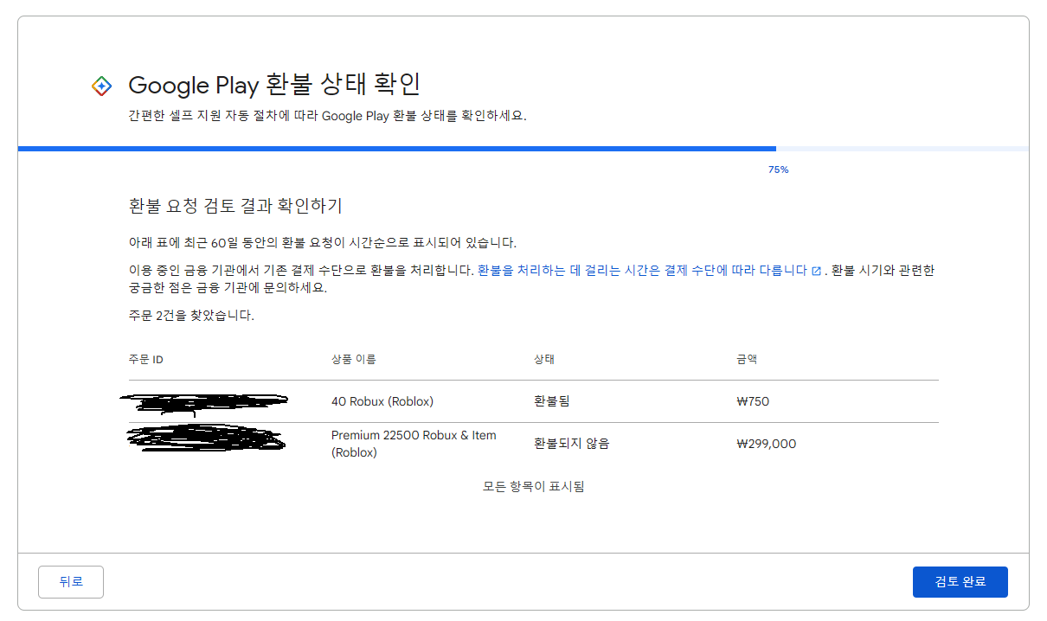Click the external link icon after 다릅니다
Image resolution: width=1047 pixels, height=621 pixels.
[816, 271]
